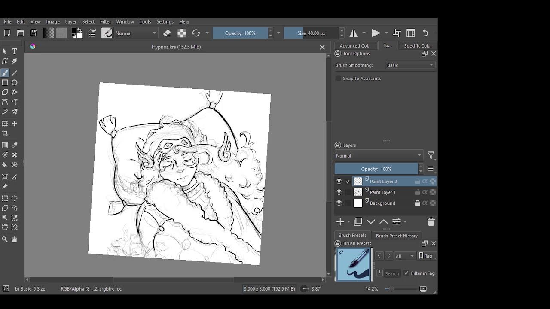Select the Gradient tool in toolbox
The height and width of the screenshot is (309, 550).
click(5, 145)
